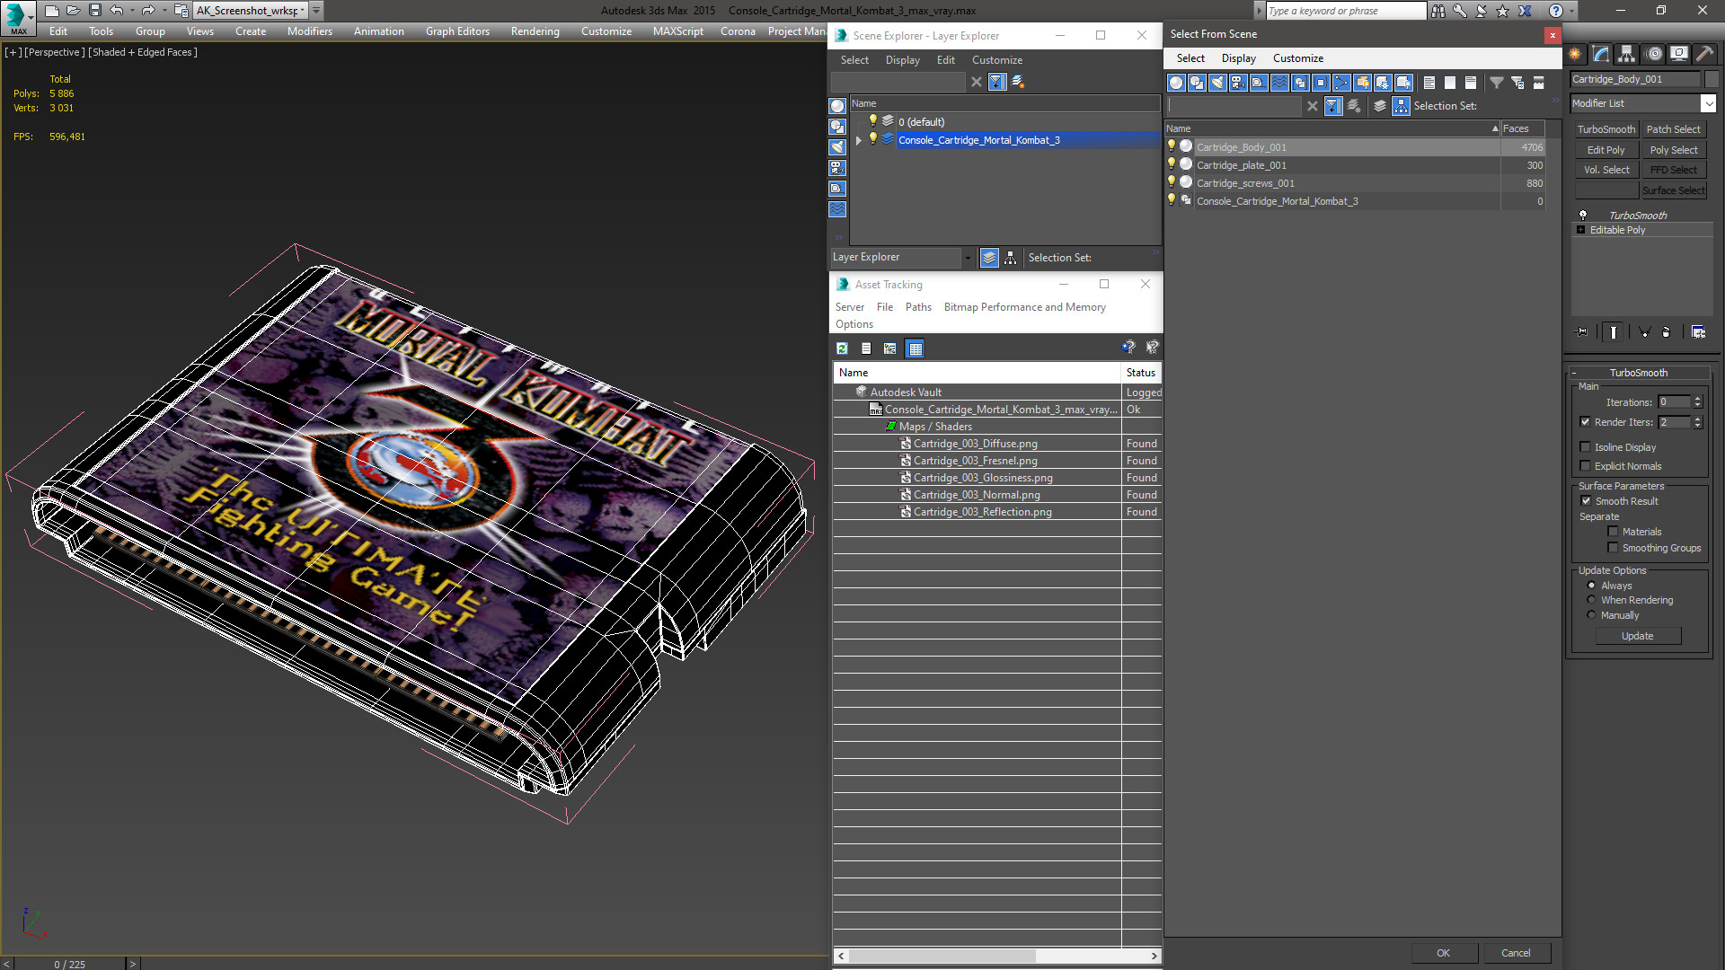Screen dimensions: 1725x970
Task: Expand Console_Cartridge_Mortal_Kombat_3 layer arrow
Action: tap(859, 140)
